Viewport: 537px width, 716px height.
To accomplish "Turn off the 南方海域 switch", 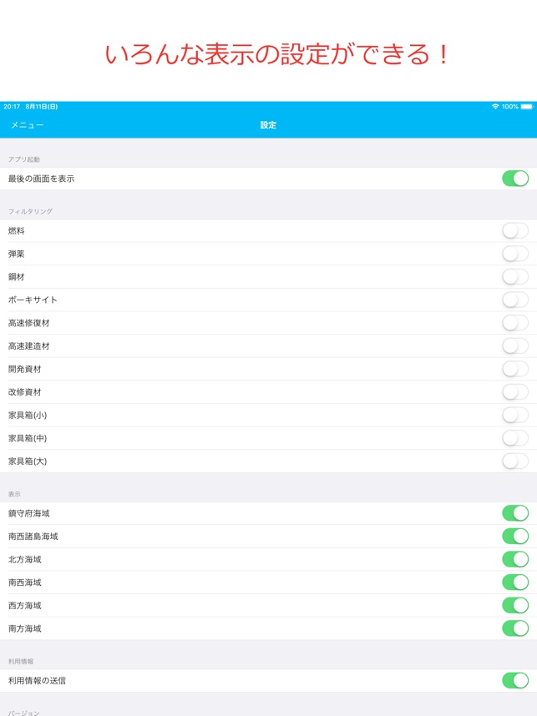I will click(x=515, y=628).
